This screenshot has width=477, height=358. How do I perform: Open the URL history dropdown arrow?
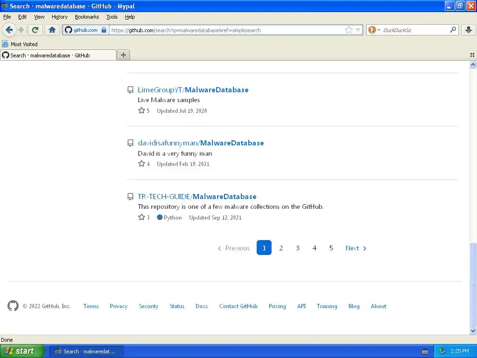coord(358,30)
